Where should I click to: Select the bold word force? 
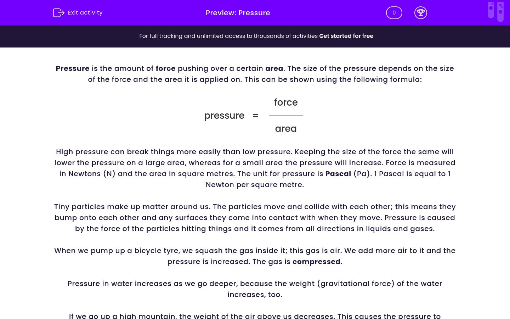(165, 68)
